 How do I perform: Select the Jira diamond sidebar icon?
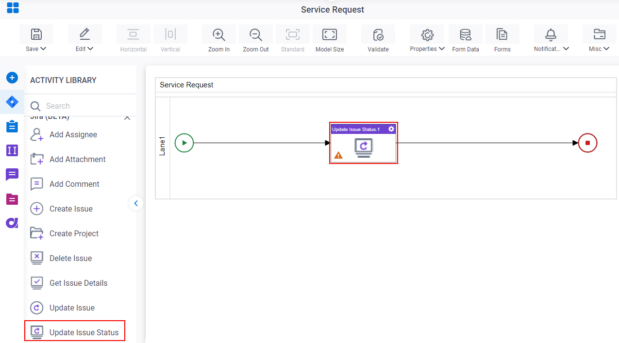coord(12,102)
